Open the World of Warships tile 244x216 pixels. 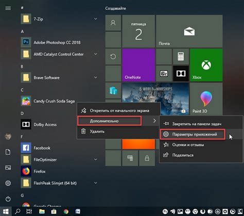155,99
